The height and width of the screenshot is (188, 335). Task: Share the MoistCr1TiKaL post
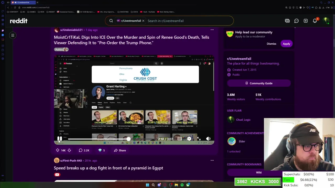pos(120,150)
